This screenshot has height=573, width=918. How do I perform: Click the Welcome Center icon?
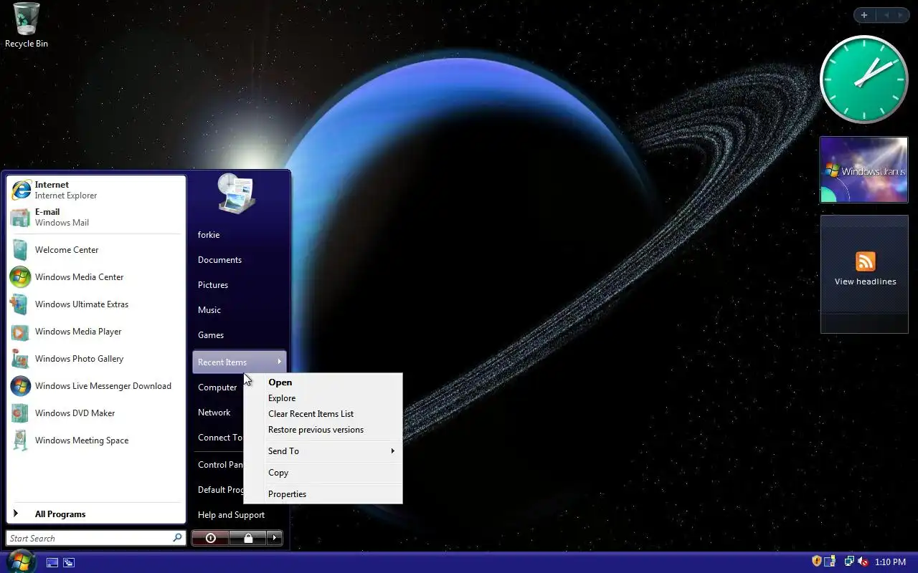coord(20,250)
